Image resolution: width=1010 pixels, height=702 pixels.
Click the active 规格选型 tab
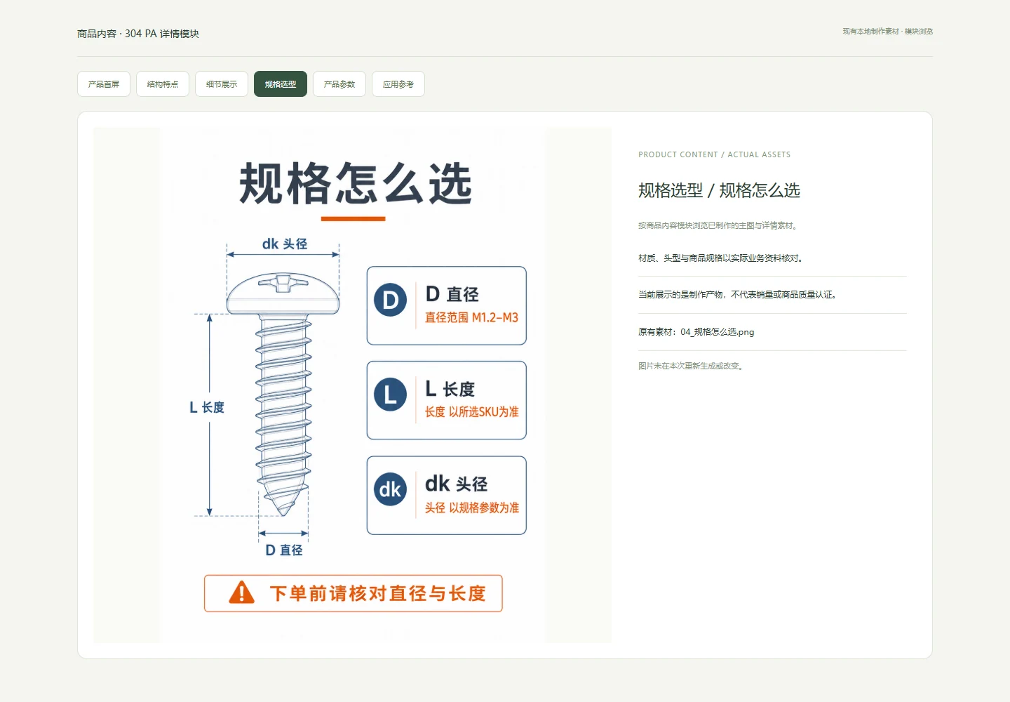click(281, 84)
